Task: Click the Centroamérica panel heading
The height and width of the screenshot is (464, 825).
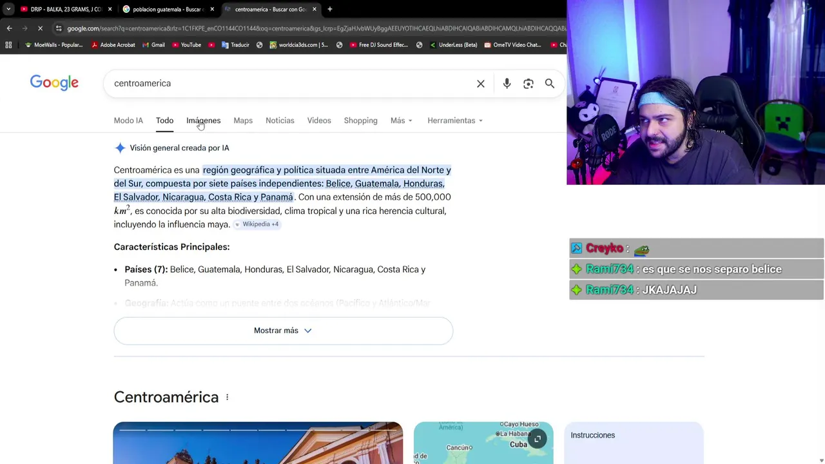Action: (166, 397)
